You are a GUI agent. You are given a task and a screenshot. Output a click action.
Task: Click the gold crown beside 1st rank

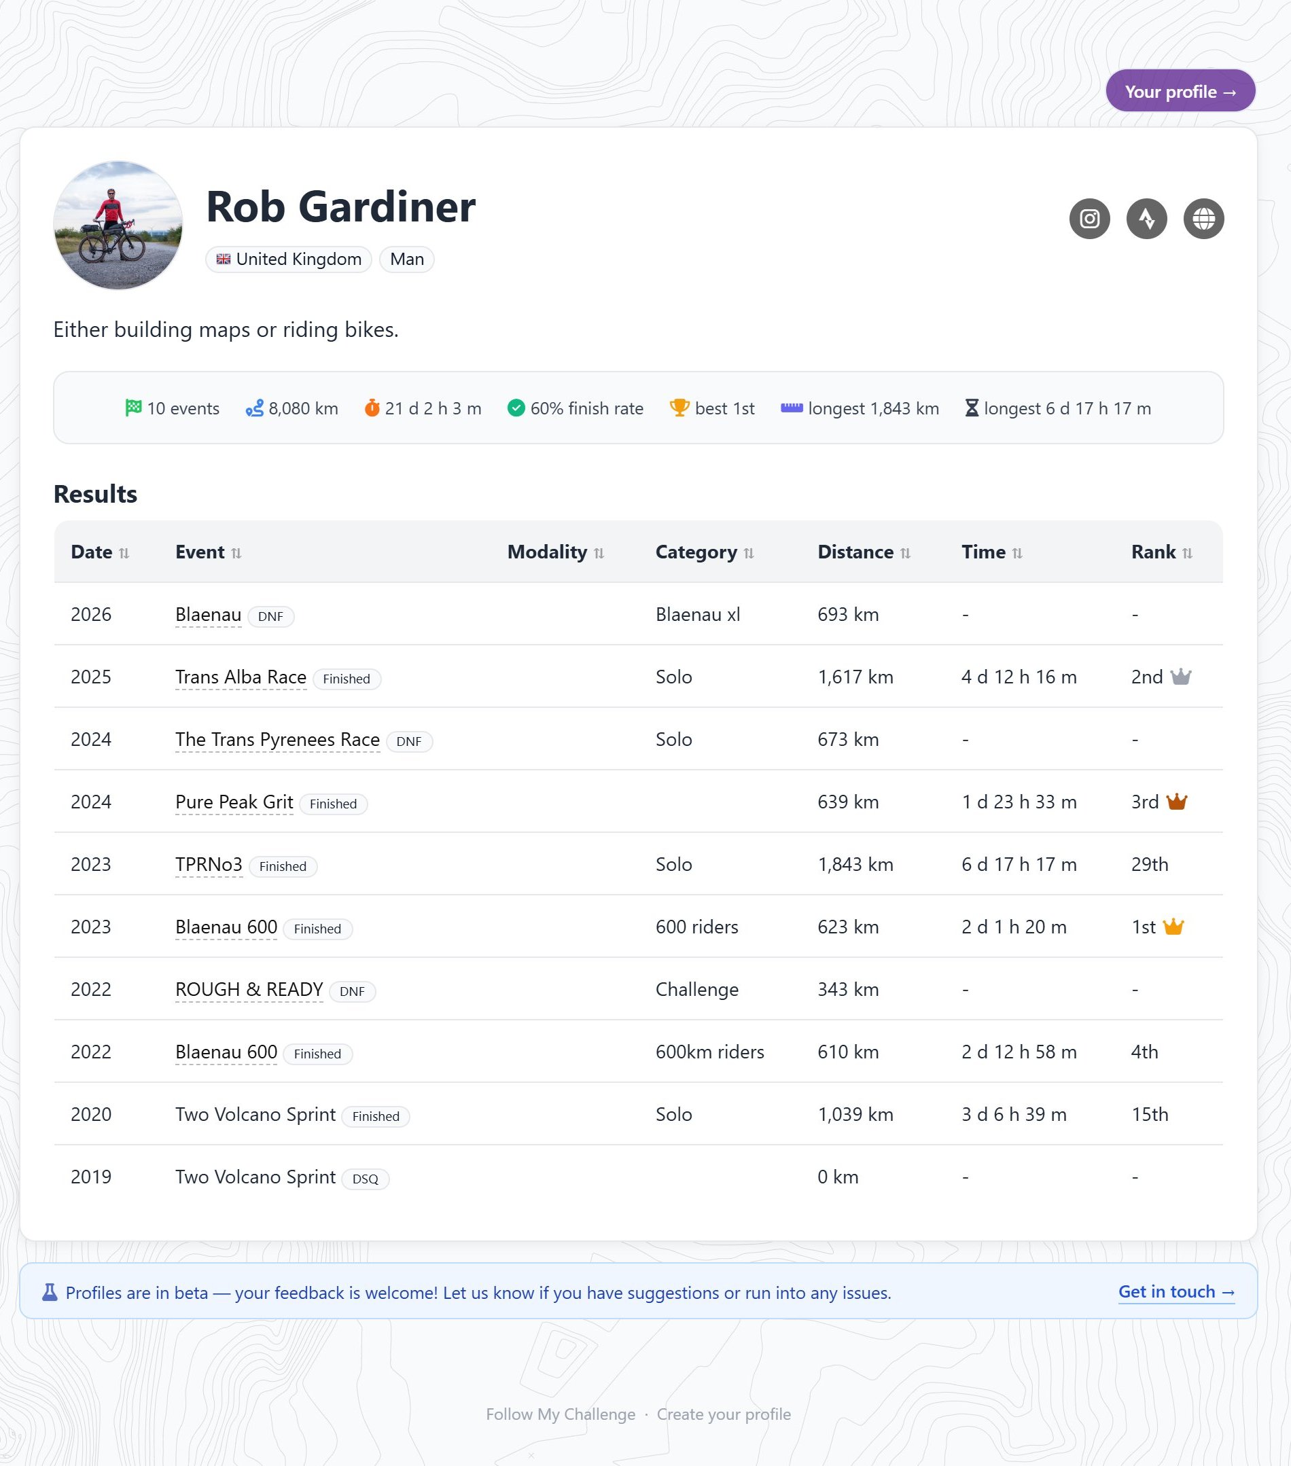(x=1173, y=927)
